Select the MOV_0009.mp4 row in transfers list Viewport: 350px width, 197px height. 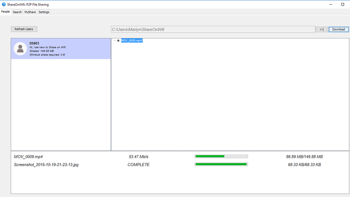pos(32,156)
